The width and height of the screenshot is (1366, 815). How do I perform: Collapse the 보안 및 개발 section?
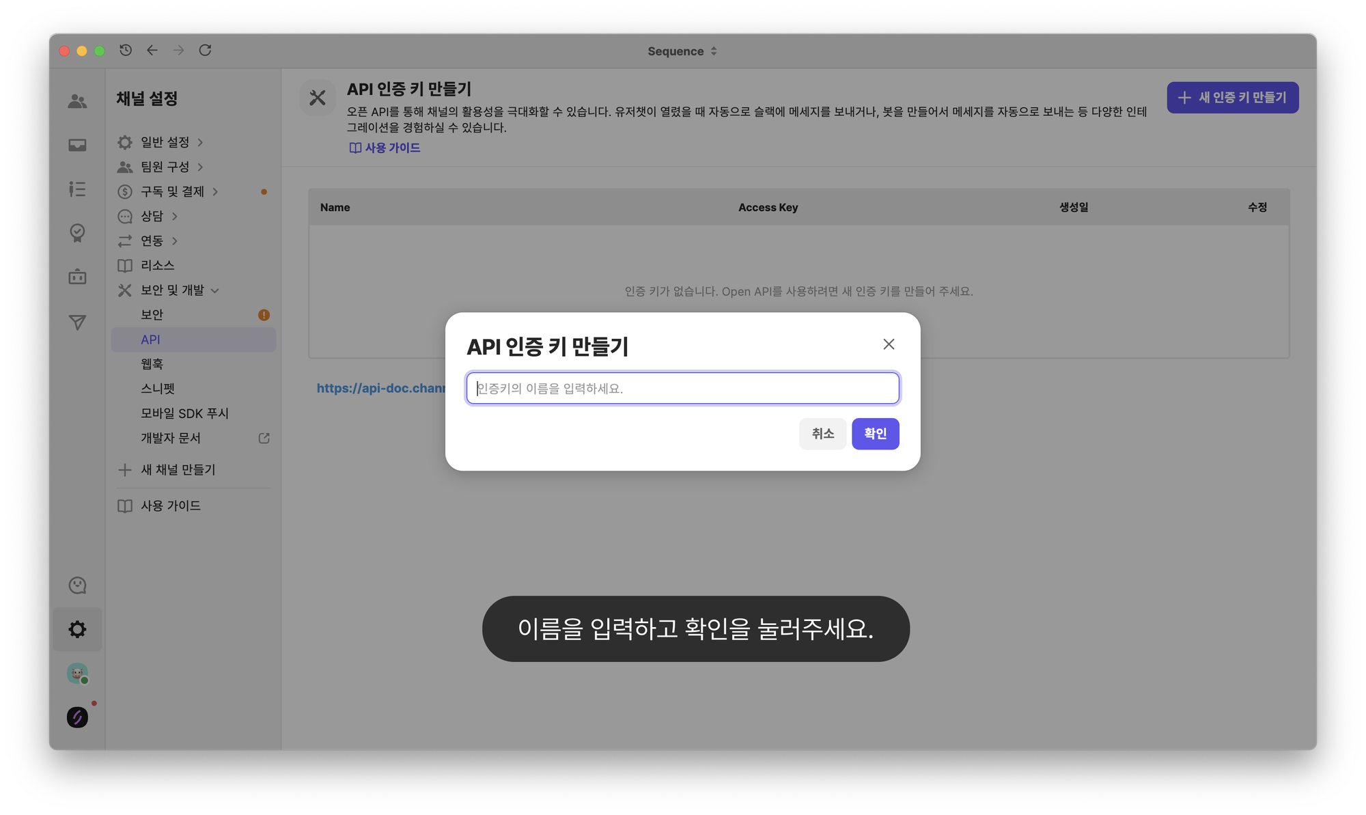click(172, 290)
